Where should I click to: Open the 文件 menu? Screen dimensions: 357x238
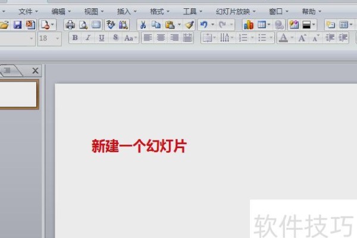[x=28, y=11]
